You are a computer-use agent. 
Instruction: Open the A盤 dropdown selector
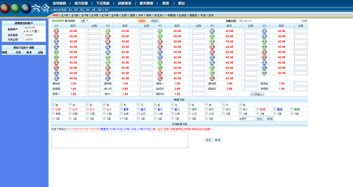[84, 21]
